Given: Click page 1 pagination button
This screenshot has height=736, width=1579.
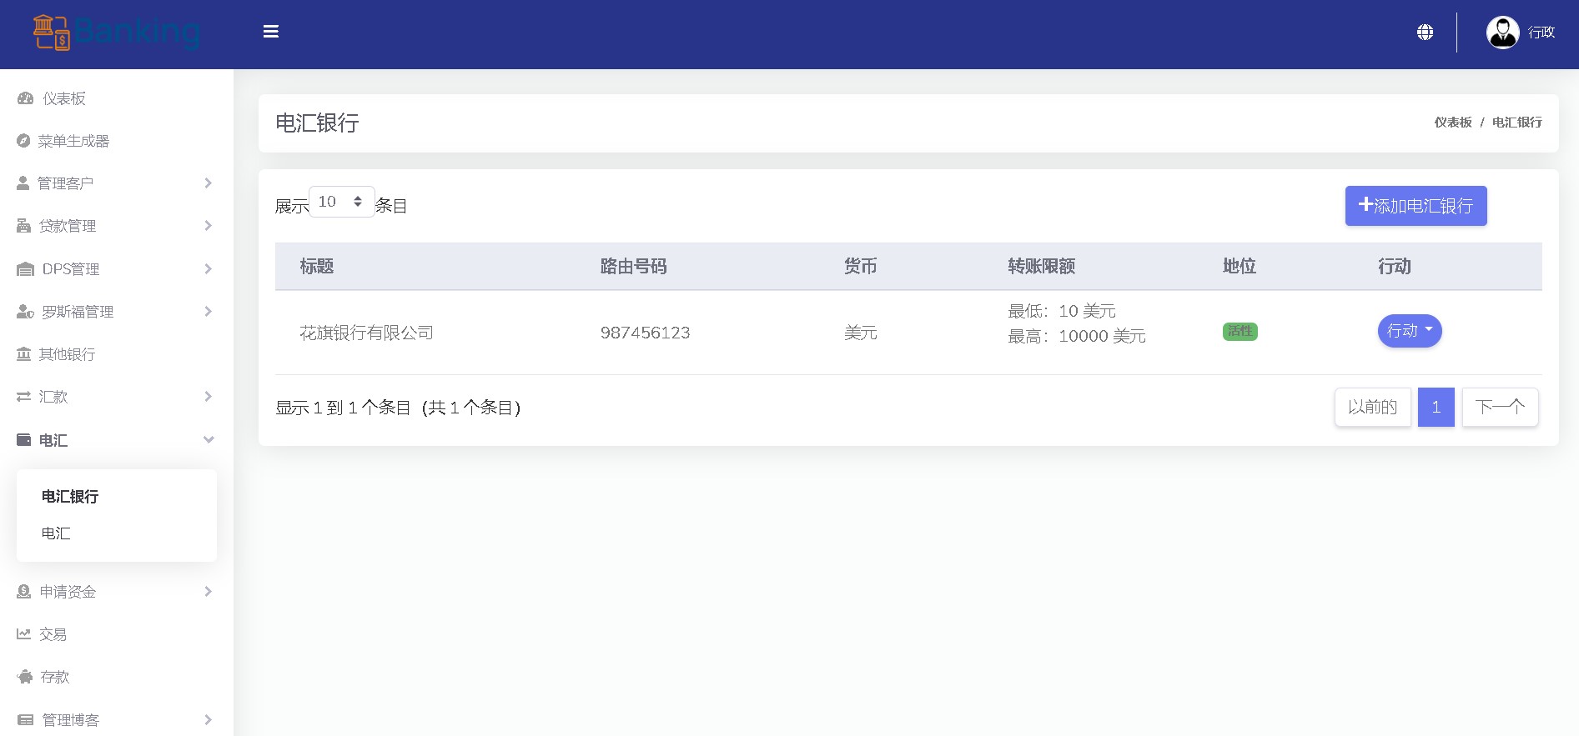Looking at the screenshot, I should 1436,407.
